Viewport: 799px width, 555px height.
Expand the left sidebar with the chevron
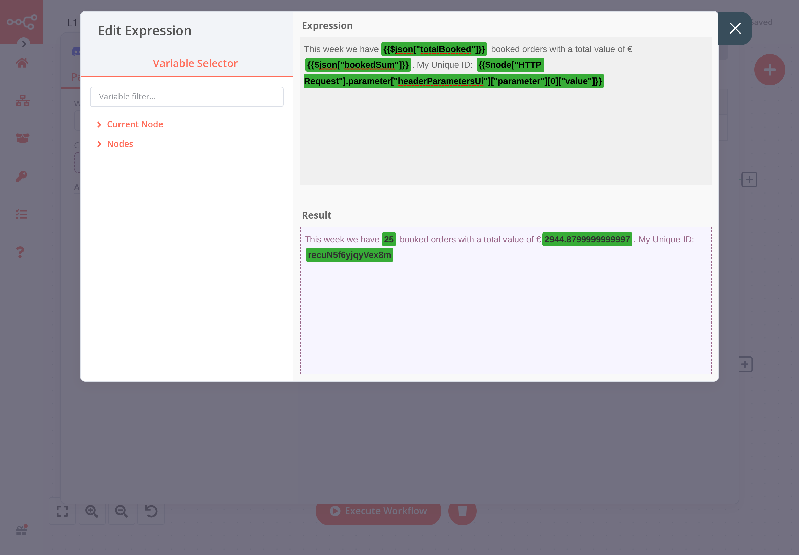[x=24, y=44]
